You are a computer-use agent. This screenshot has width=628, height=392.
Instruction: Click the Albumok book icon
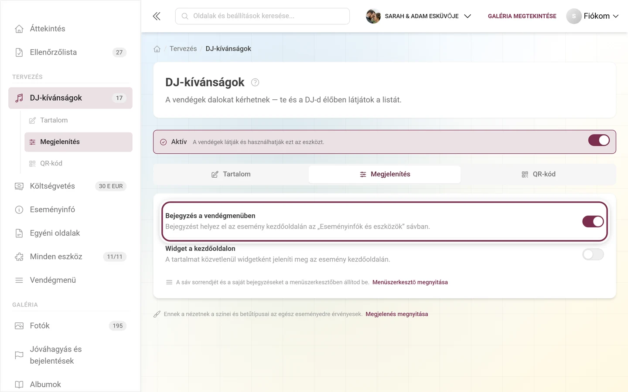pyautogui.click(x=19, y=385)
